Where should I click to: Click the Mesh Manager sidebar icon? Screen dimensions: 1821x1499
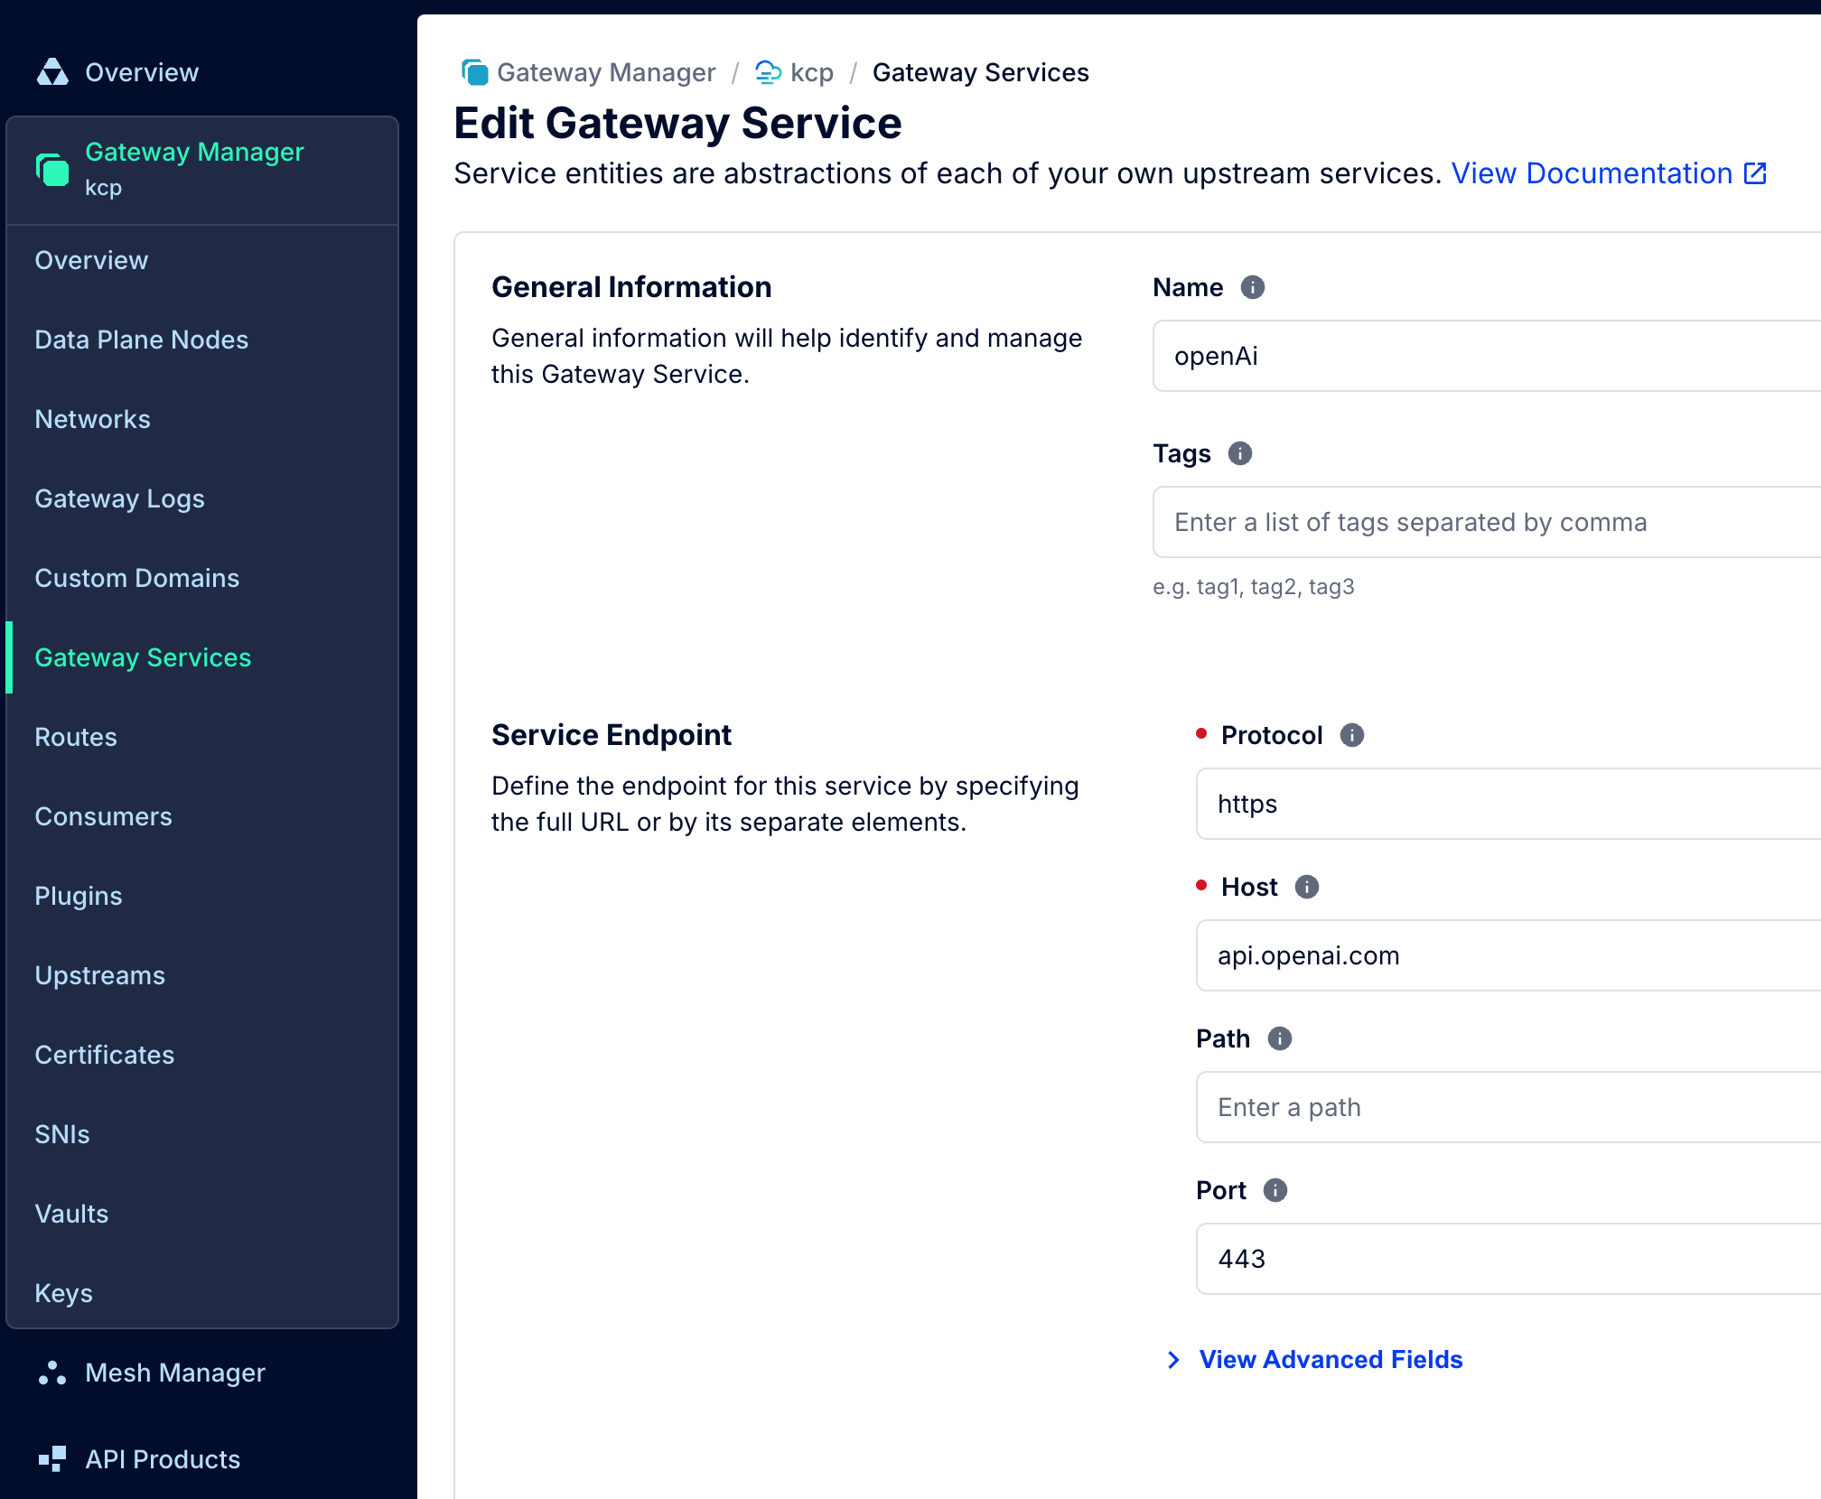point(52,1373)
